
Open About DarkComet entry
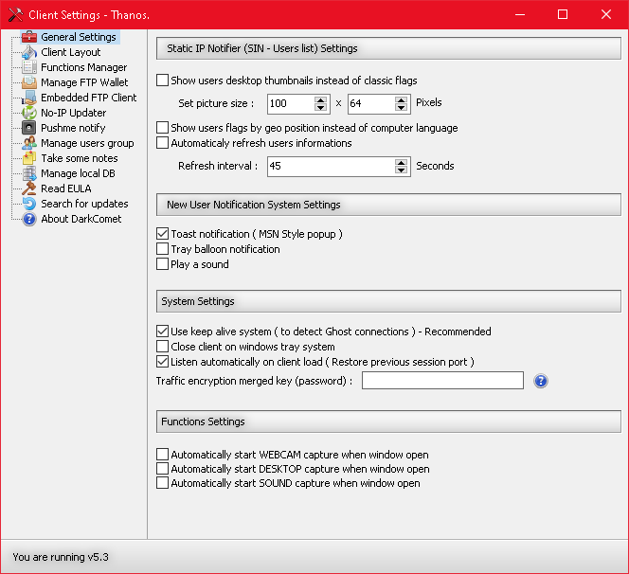pos(81,219)
